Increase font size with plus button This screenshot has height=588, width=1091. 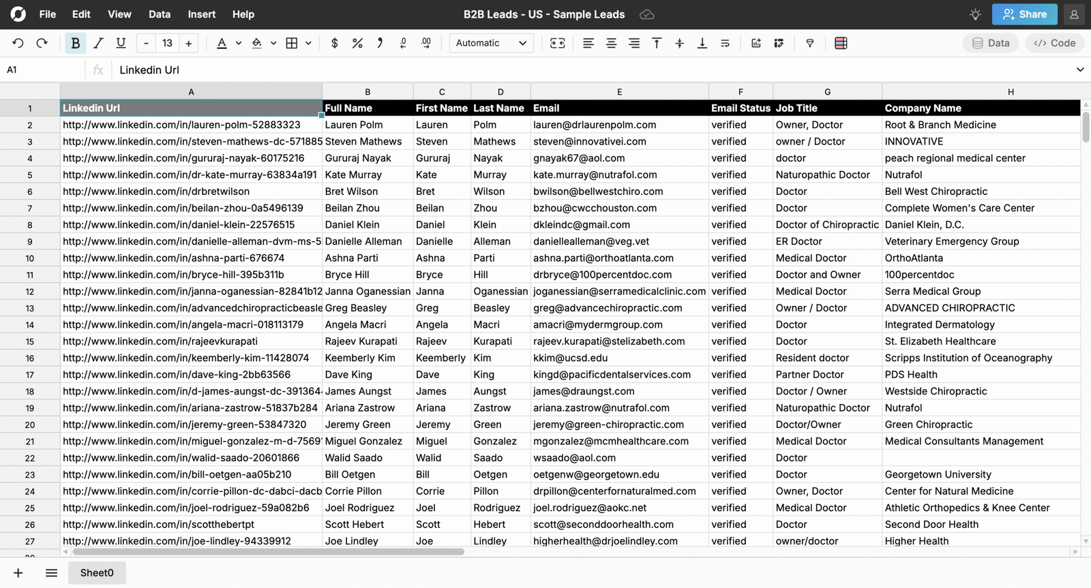point(189,43)
